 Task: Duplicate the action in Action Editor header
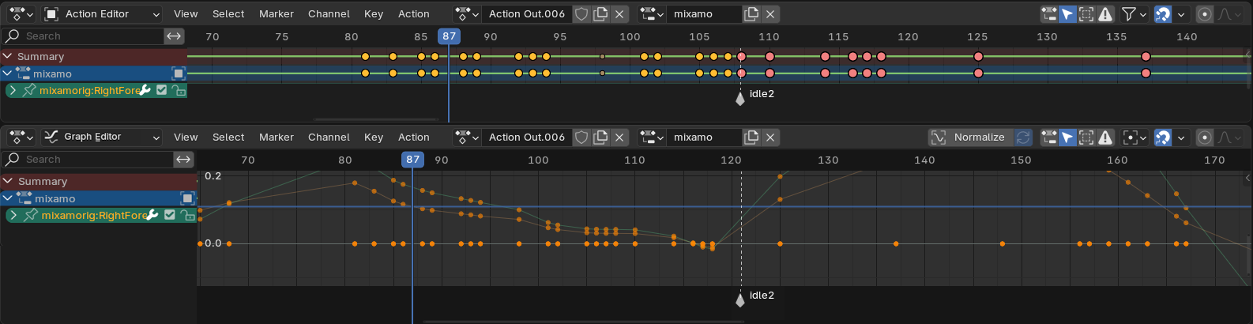point(600,13)
